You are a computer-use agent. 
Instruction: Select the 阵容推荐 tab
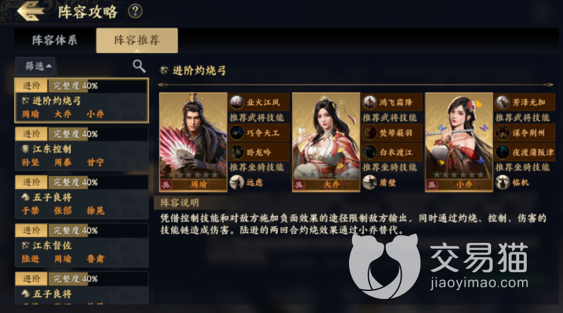pos(137,40)
